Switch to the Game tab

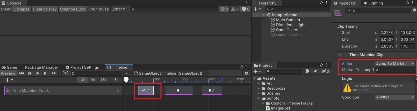10,67
